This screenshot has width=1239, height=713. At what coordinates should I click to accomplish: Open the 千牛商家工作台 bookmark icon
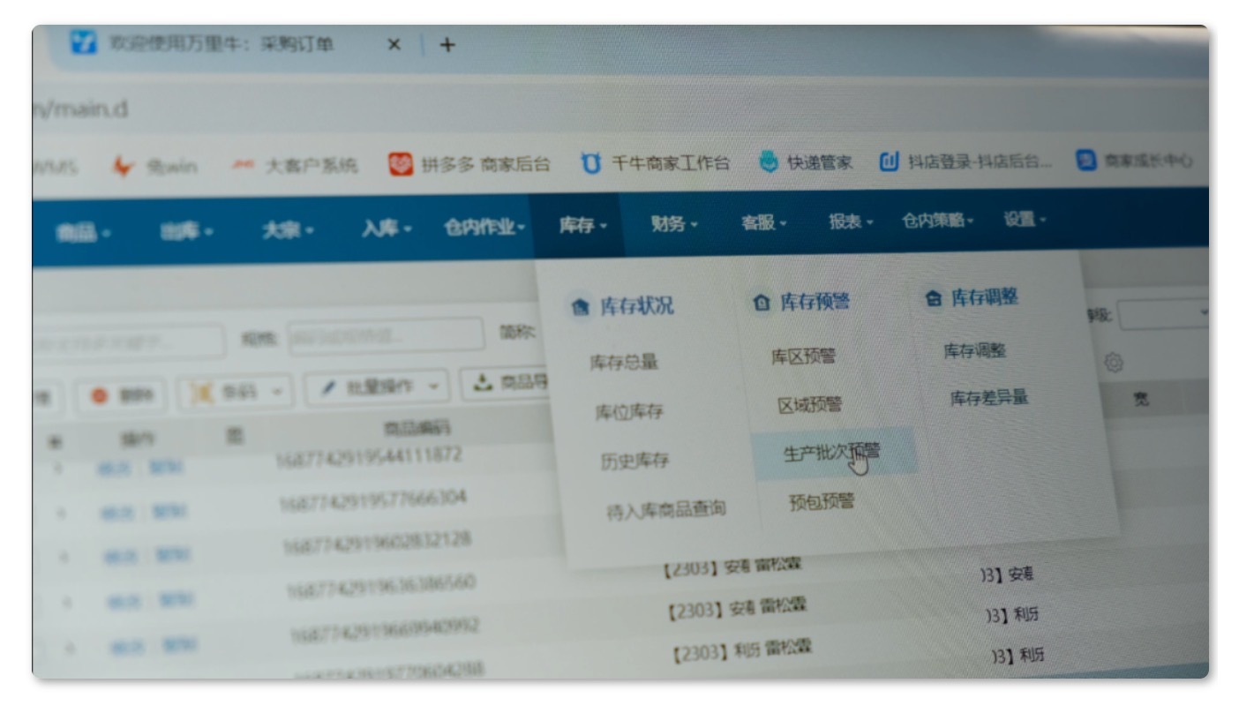590,163
